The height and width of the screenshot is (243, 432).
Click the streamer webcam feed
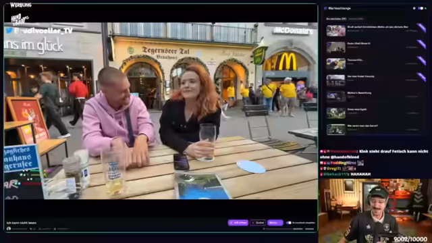(x=375, y=211)
